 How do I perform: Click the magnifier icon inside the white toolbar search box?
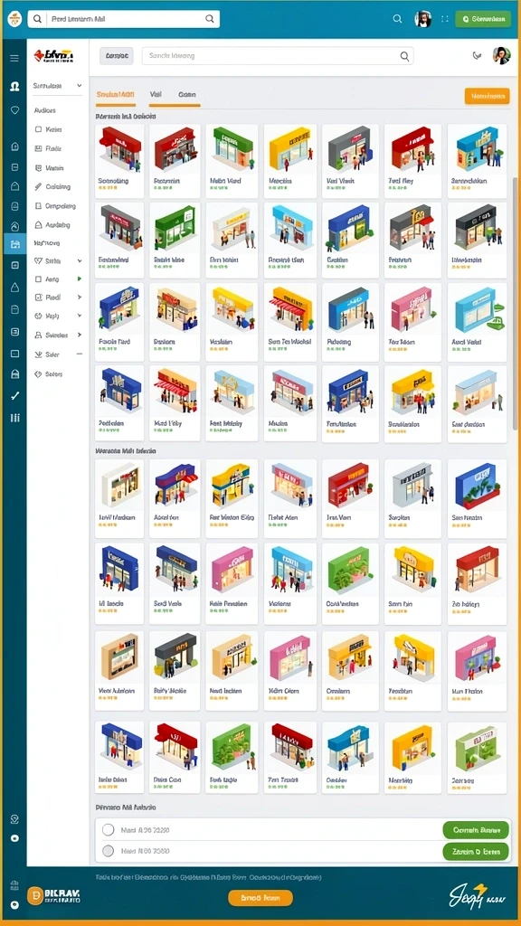[x=404, y=56]
